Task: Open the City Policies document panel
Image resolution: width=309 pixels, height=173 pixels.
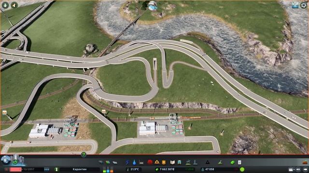Action: (239, 162)
